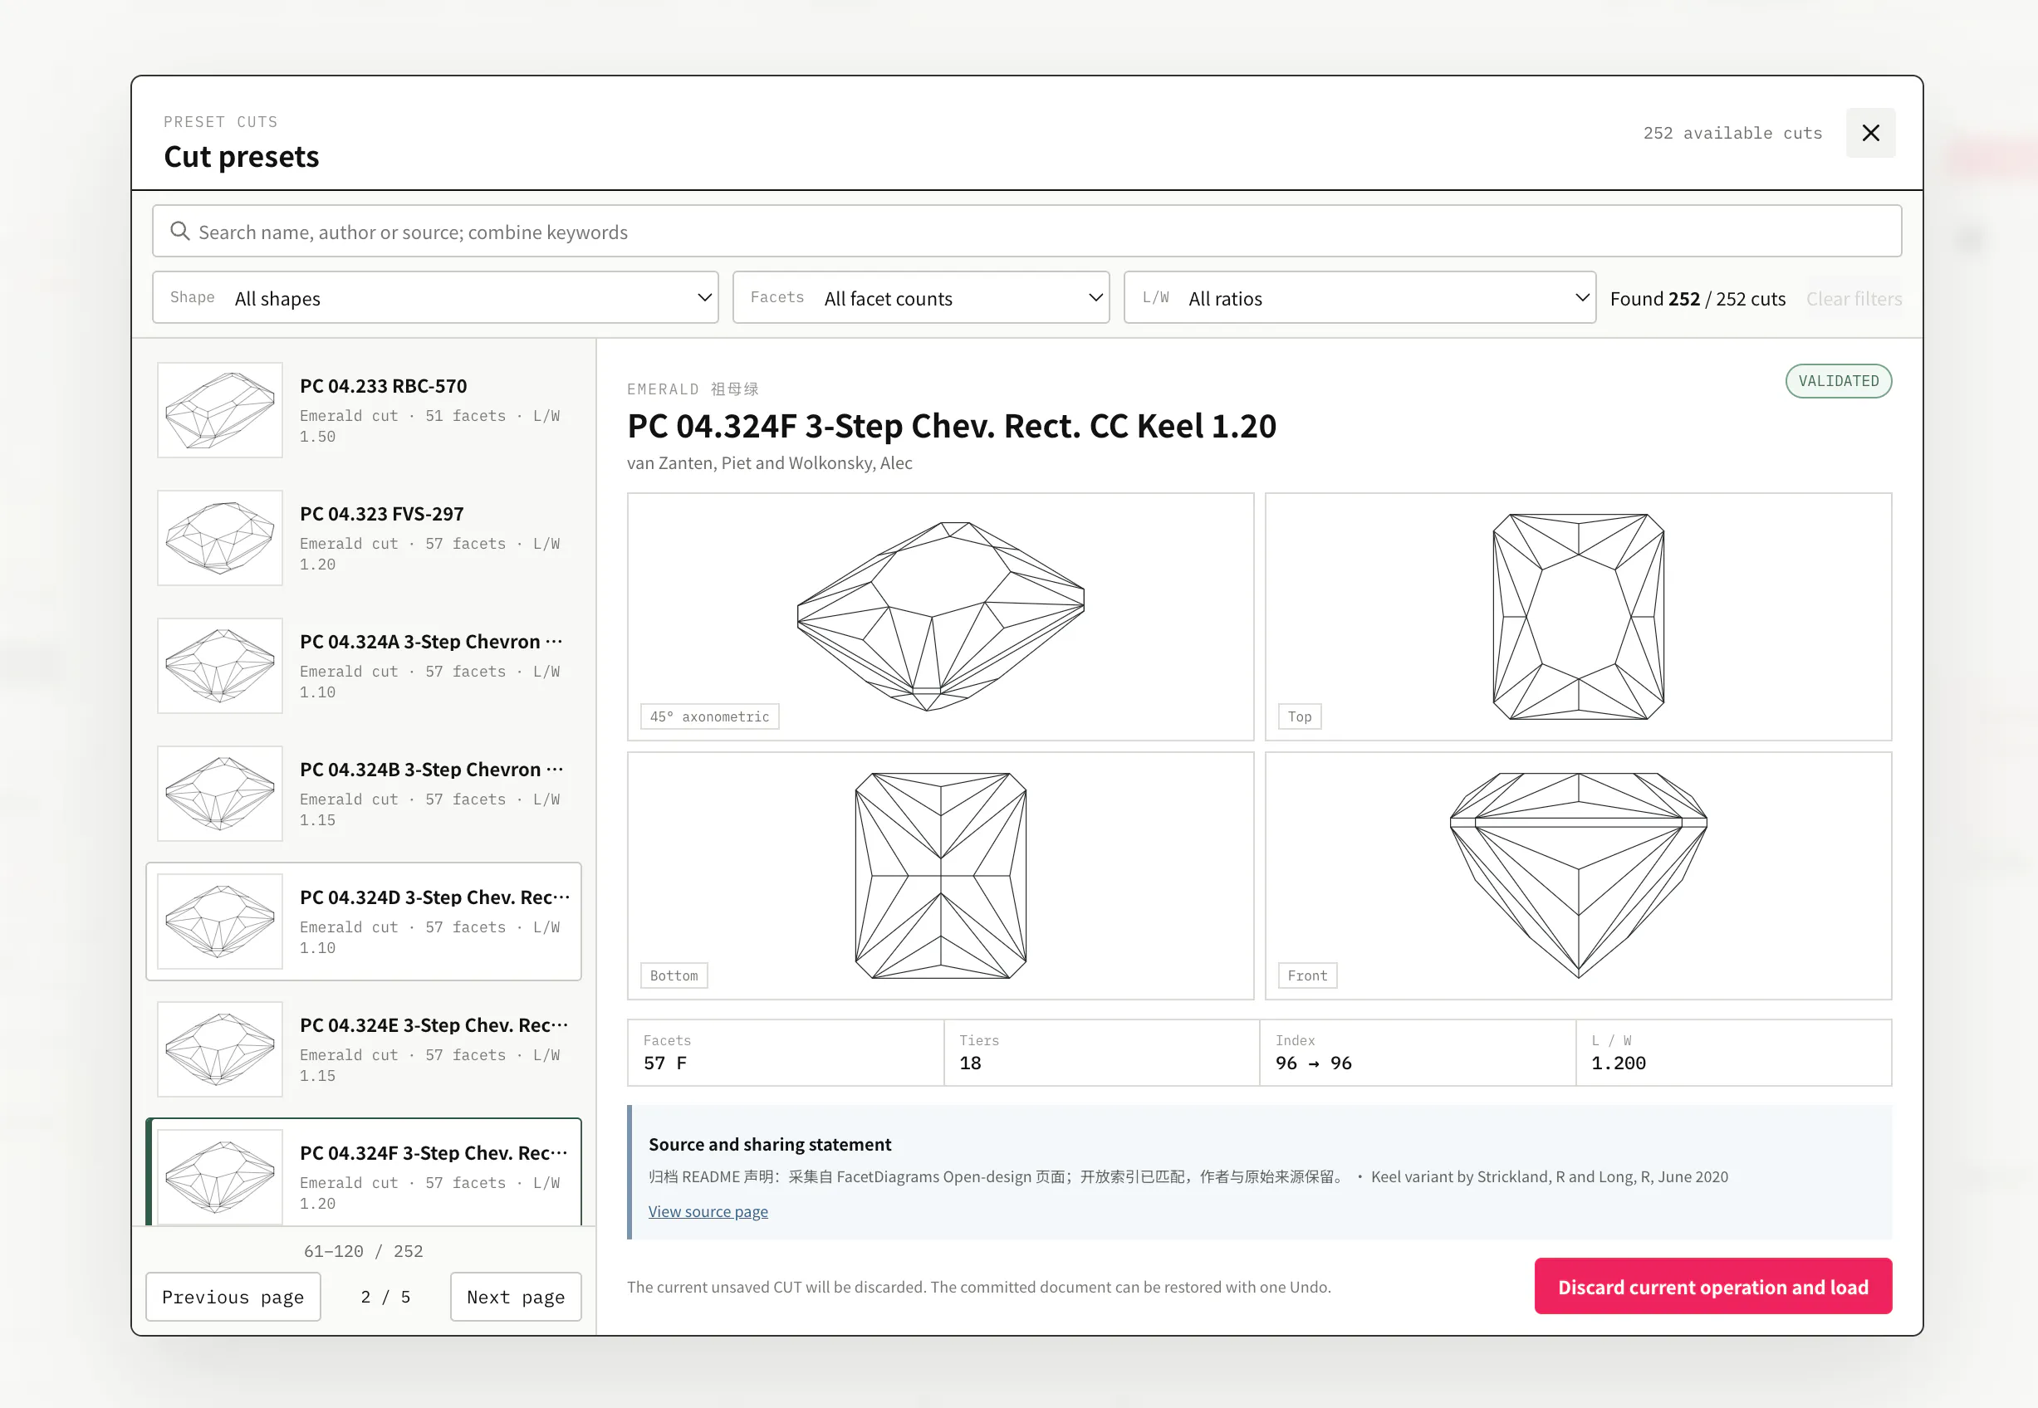The image size is (2038, 1408).
Task: Click thumbnail of PC 04.233 RBC-570
Action: coord(220,410)
